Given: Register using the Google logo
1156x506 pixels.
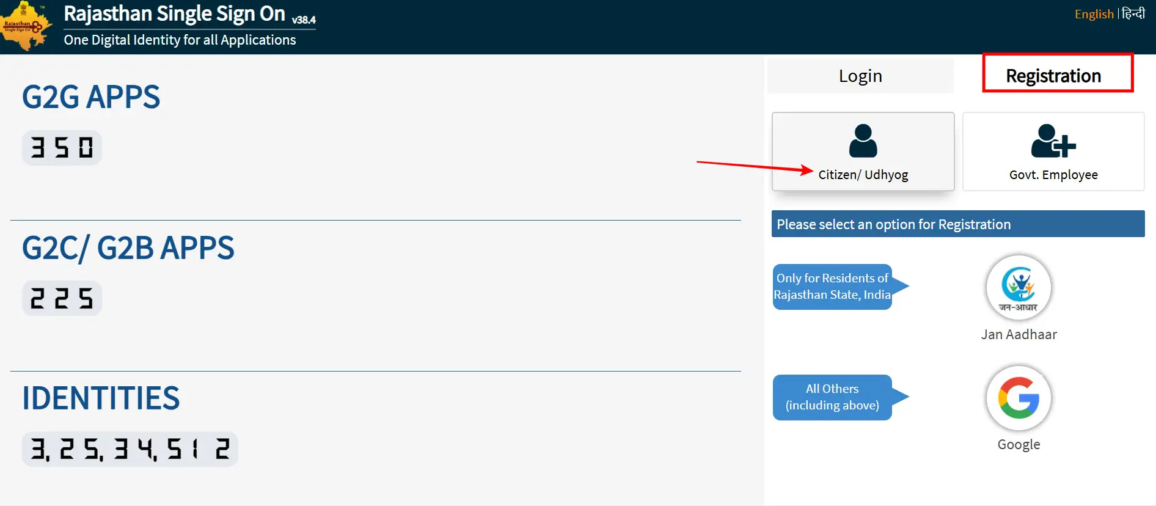Looking at the screenshot, I should coord(1018,398).
